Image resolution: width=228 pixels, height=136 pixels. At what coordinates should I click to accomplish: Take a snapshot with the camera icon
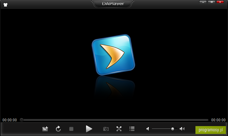[106, 129]
